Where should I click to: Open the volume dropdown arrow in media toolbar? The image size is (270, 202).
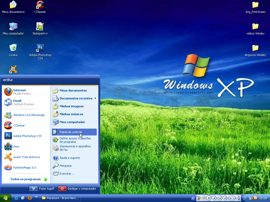coord(234,198)
